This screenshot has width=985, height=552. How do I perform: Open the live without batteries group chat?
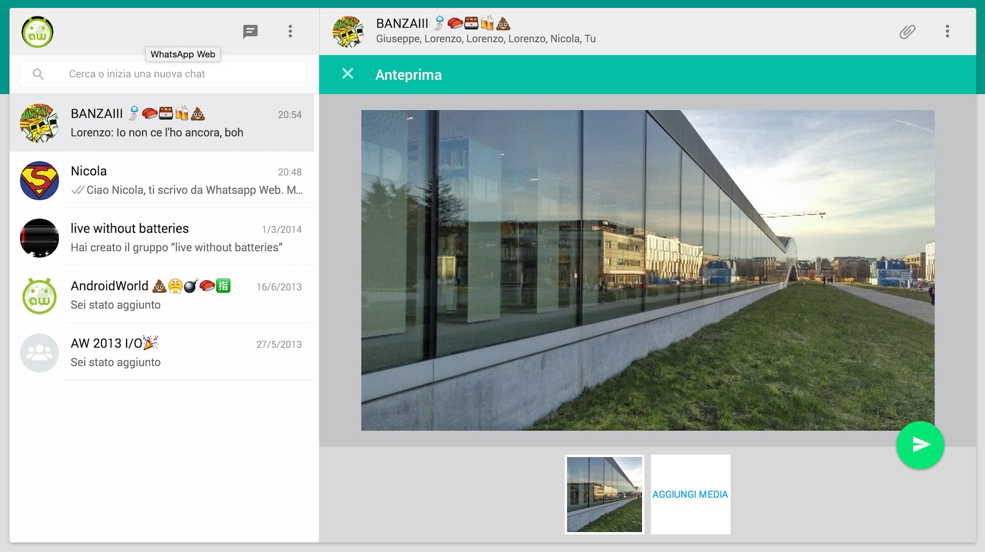click(x=186, y=238)
